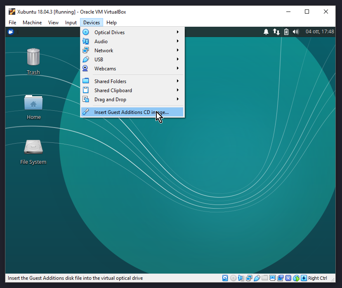Click the display status bar icon

point(272,278)
